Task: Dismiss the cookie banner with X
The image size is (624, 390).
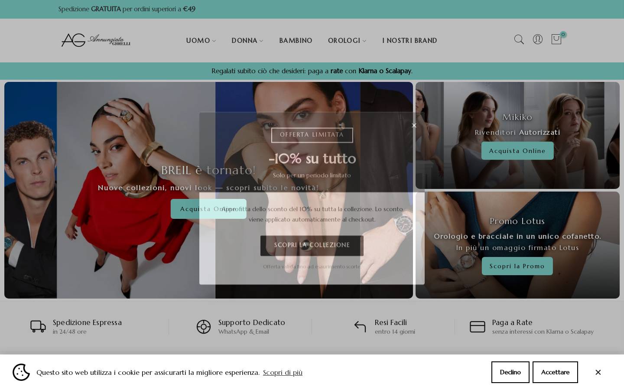Action: click(x=598, y=372)
